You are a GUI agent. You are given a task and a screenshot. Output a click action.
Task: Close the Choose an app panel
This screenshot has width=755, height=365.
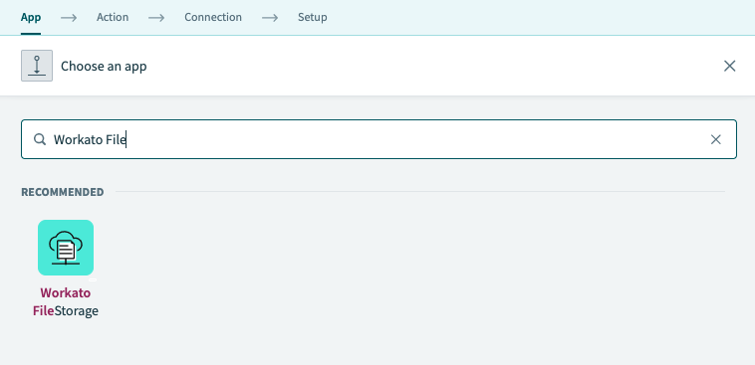click(729, 66)
